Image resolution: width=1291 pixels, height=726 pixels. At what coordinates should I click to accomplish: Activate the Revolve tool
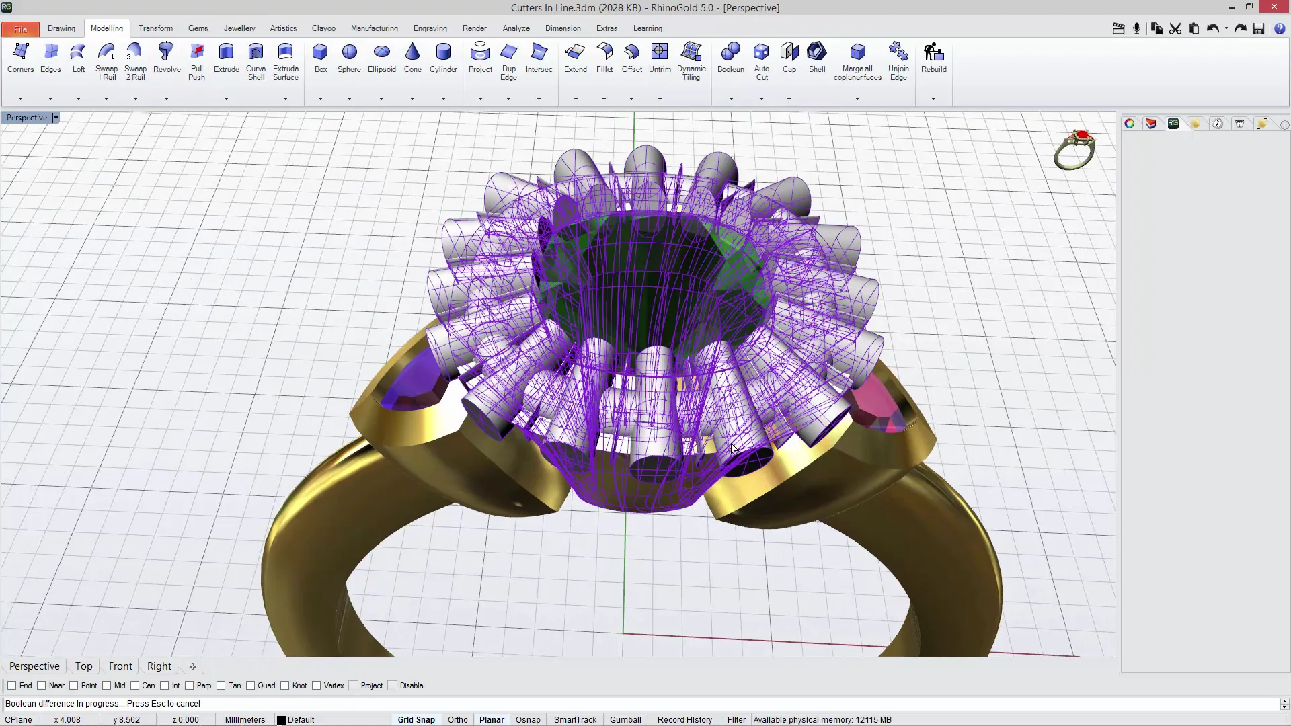(x=167, y=58)
